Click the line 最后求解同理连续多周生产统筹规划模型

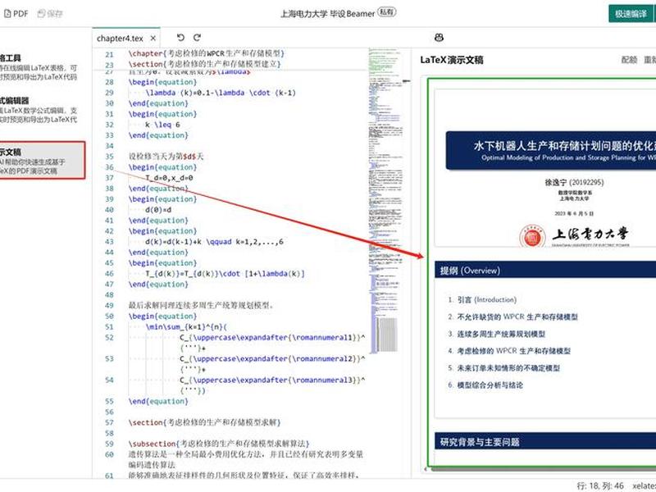201,305
